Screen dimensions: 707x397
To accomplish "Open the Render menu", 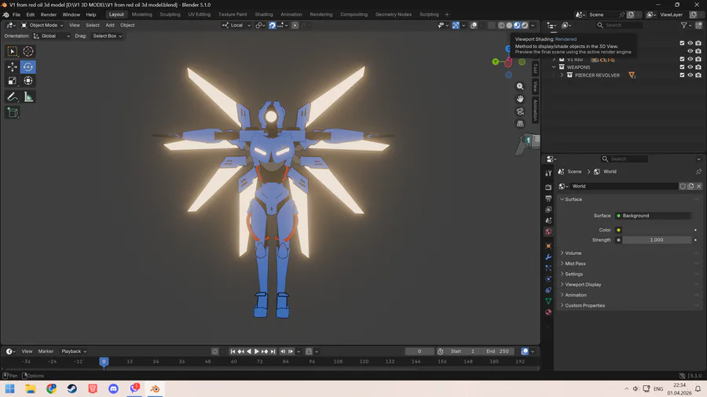I will (49, 14).
